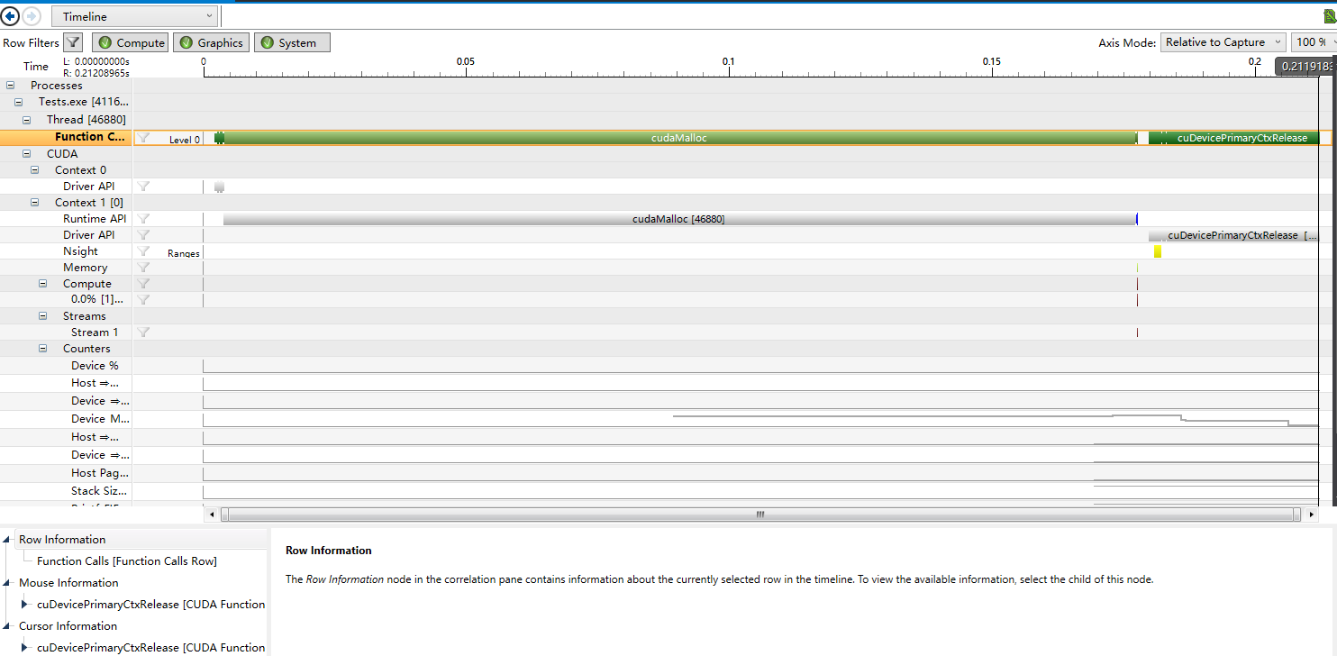Collapse Row Information node in correlation pane

pos(8,540)
